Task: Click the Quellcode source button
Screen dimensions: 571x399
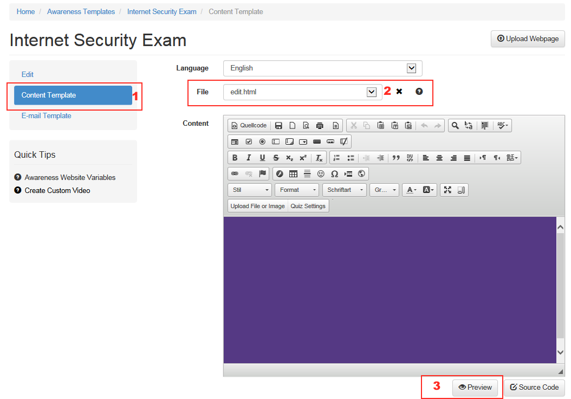Action: click(x=249, y=125)
